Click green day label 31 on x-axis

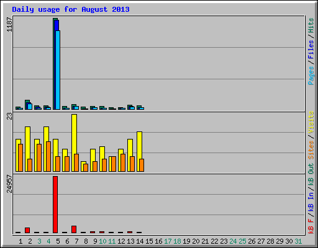(298, 241)
